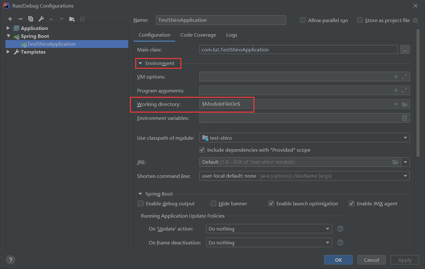Image resolution: width=425 pixels, height=269 pixels.
Task: Open the On 'Update' action dropdown
Action: tap(269, 229)
